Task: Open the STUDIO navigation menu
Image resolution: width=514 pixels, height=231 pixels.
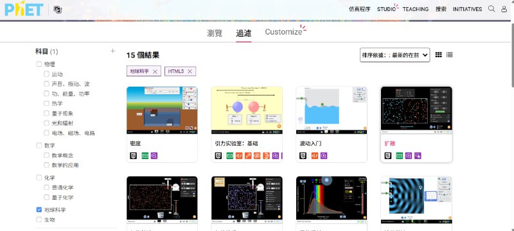Action: click(x=387, y=9)
